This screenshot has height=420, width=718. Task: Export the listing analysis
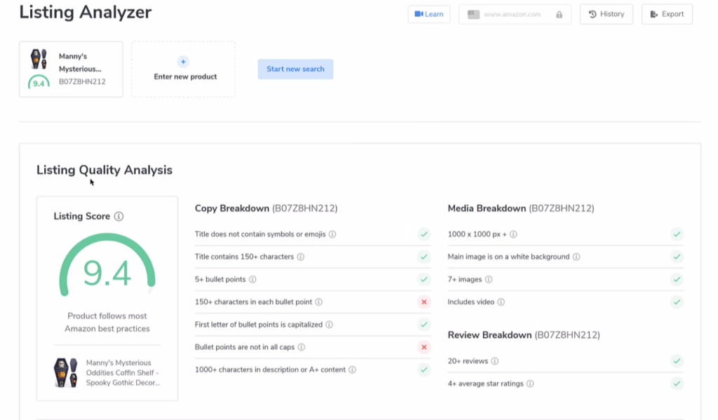click(667, 14)
